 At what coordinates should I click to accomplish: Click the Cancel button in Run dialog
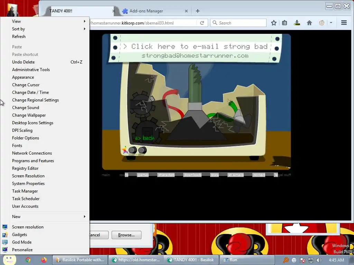point(99,235)
